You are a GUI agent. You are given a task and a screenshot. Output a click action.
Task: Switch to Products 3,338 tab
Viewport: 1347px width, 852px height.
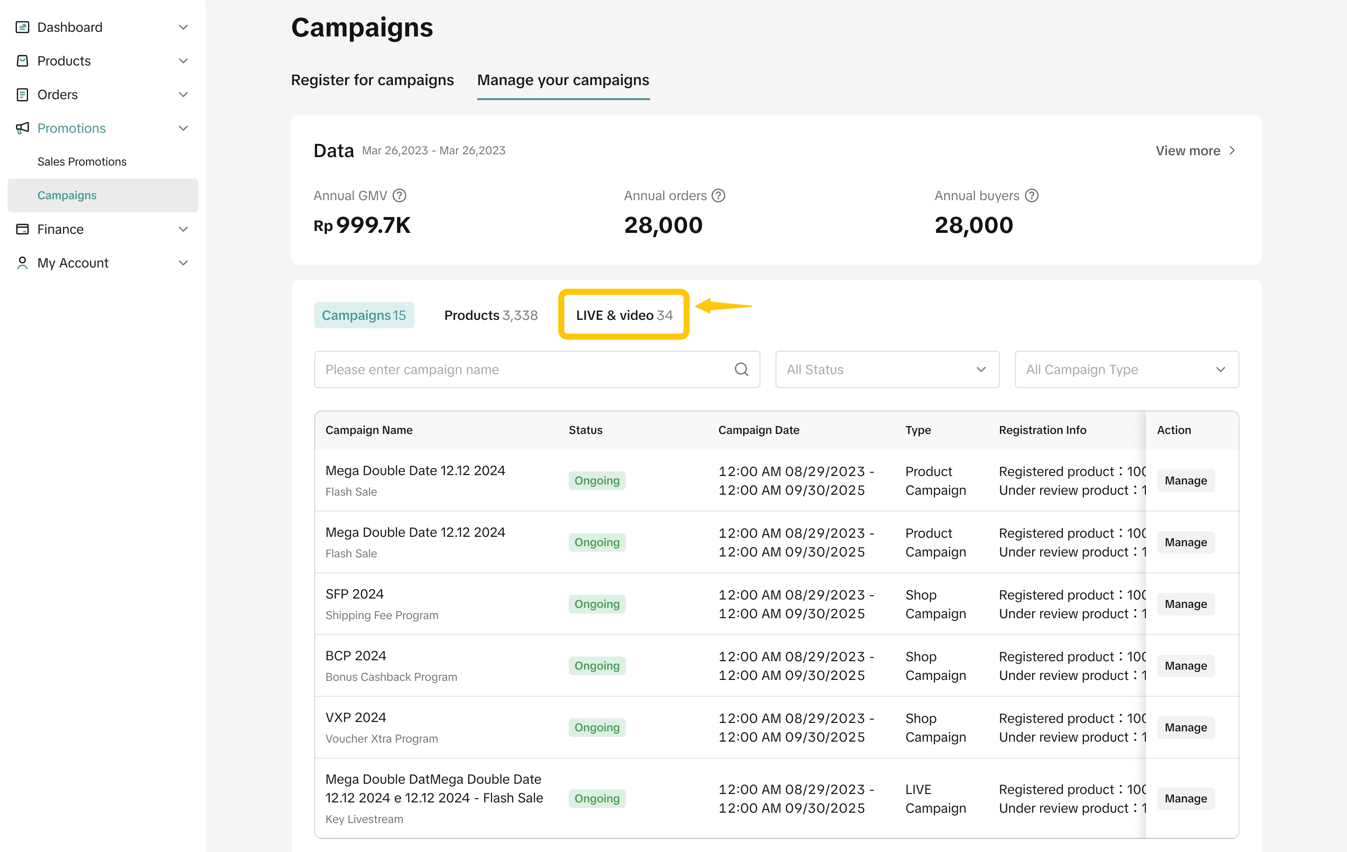[491, 315]
